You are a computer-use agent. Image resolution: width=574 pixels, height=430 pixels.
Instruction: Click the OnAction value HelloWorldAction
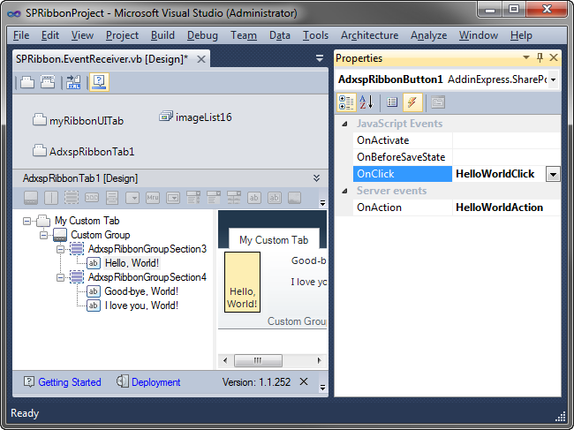click(499, 207)
